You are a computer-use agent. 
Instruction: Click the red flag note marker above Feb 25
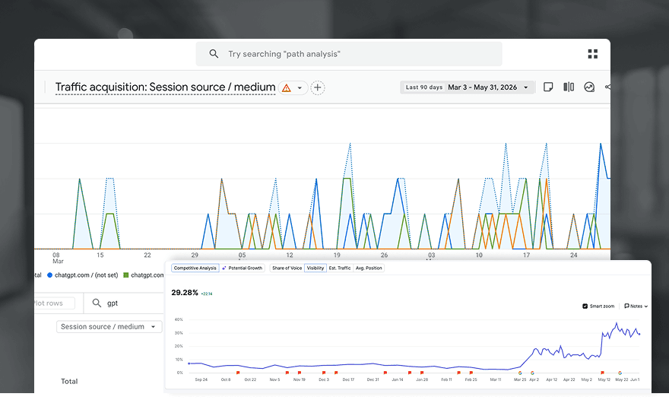[471, 373]
